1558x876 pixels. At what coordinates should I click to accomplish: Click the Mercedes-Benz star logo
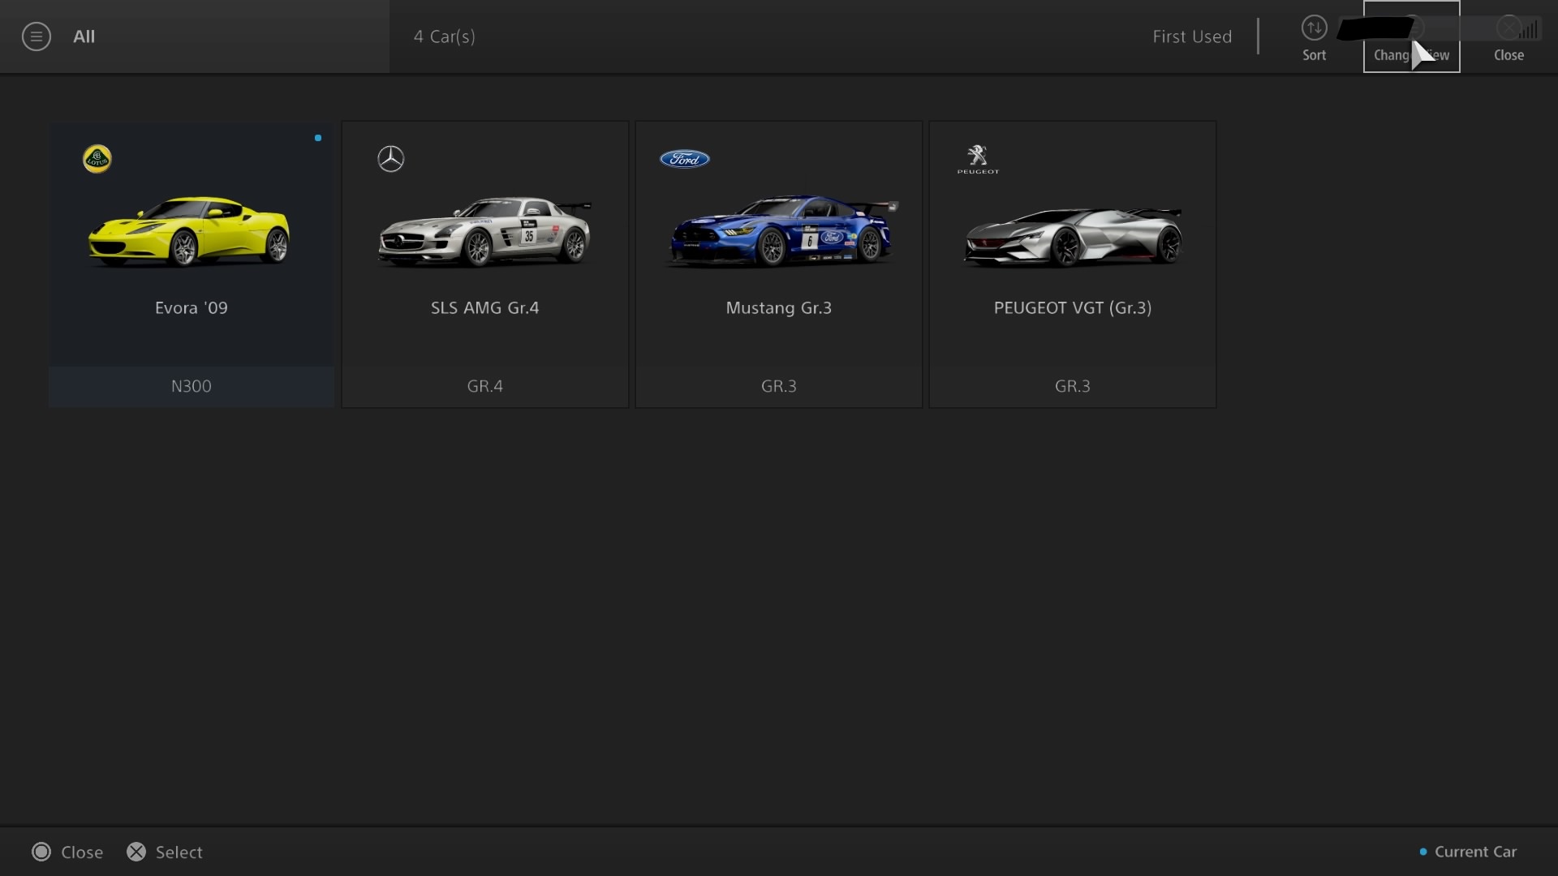(391, 159)
